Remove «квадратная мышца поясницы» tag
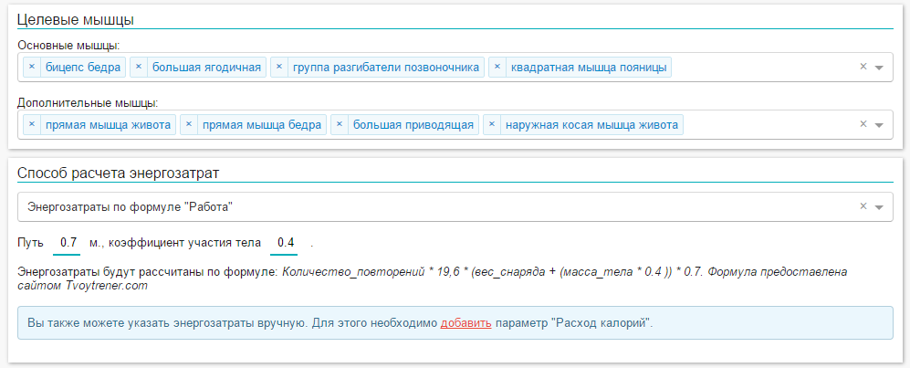The height and width of the screenshot is (368, 910). [x=497, y=68]
